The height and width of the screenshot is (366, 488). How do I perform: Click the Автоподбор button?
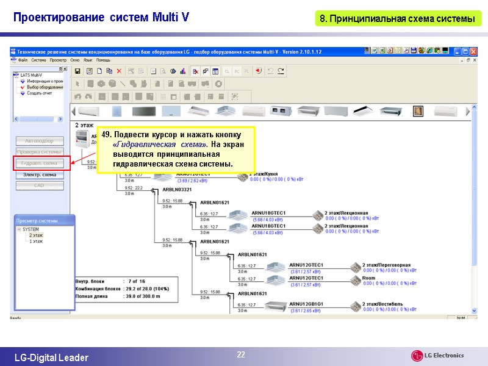click(x=40, y=141)
